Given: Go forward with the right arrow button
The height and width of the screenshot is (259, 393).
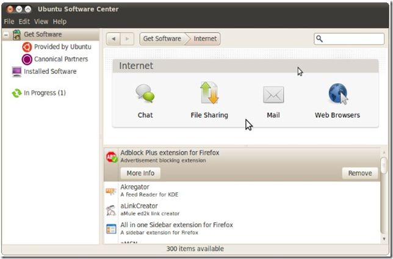Looking at the screenshot, I should point(127,39).
